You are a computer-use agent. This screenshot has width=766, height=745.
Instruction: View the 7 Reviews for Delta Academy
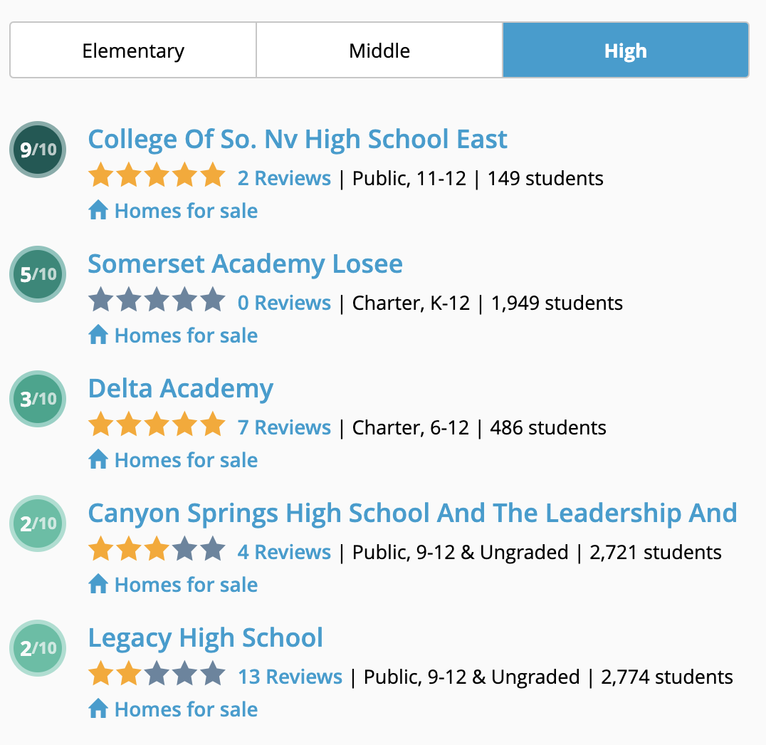point(284,427)
